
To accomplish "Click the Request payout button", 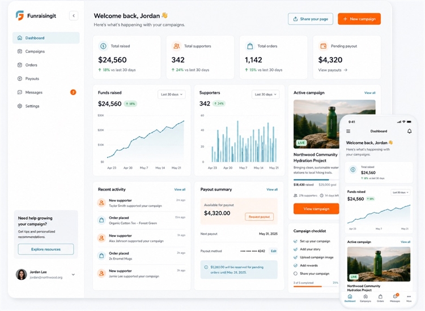I will 260,217.
